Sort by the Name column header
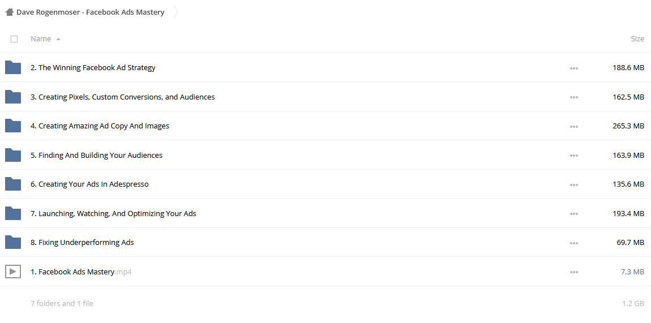 pos(41,38)
